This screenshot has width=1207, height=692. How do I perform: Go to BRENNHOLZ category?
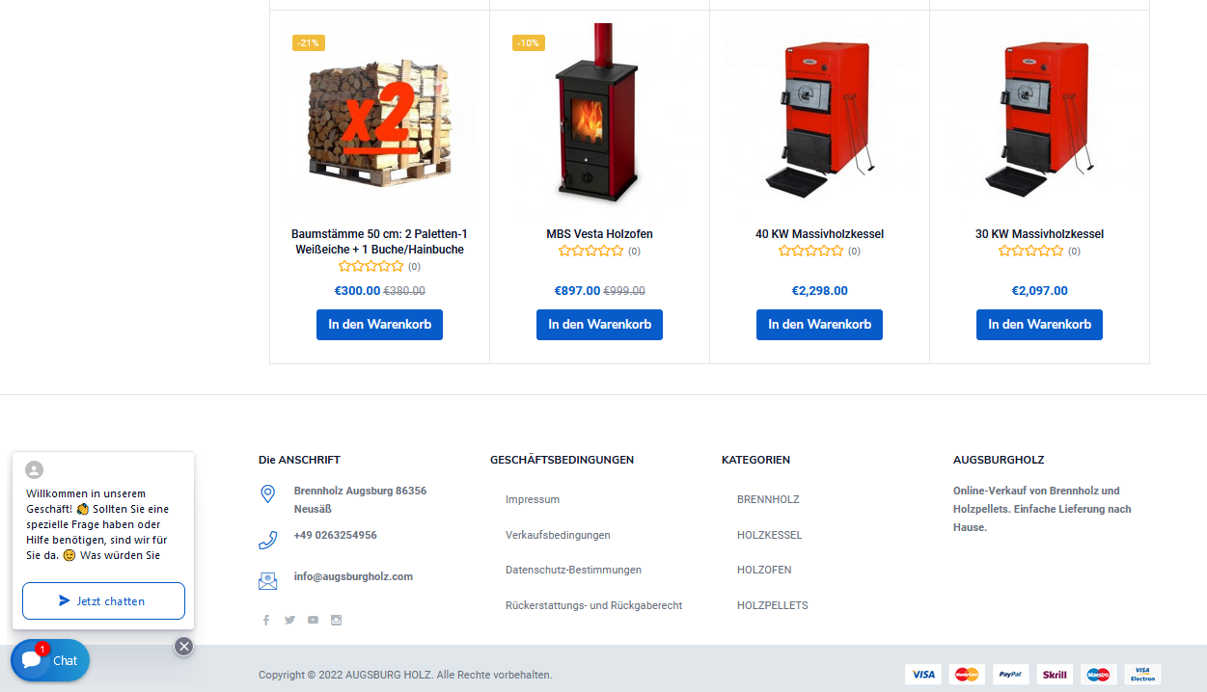point(768,499)
